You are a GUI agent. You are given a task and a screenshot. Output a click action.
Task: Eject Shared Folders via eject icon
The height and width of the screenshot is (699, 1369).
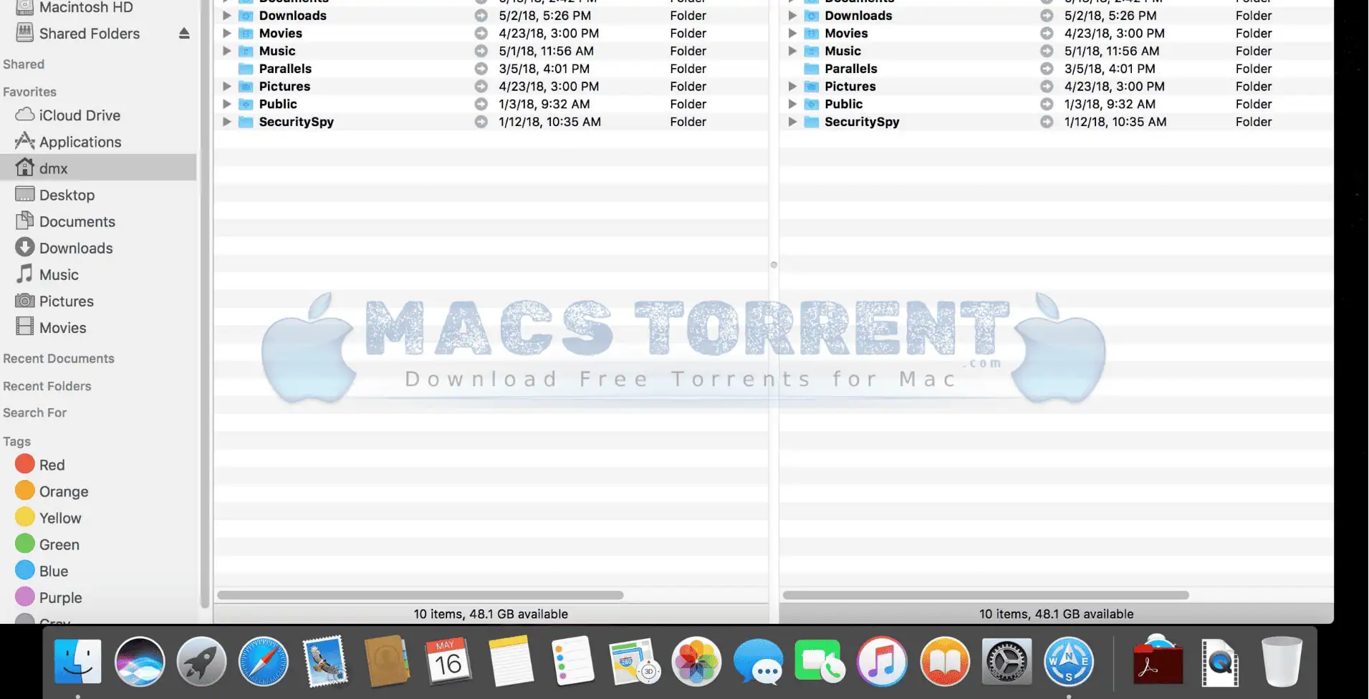(184, 34)
